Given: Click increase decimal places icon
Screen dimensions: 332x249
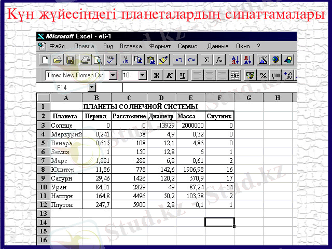Looking at the screenshot, I should 288,75.
